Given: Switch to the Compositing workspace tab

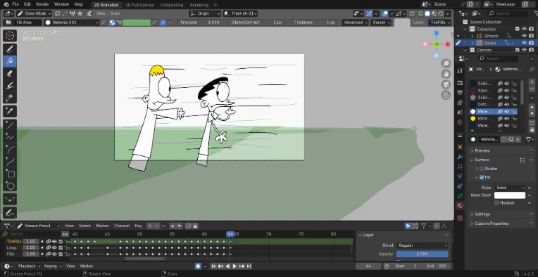Looking at the screenshot, I should tap(172, 5).
